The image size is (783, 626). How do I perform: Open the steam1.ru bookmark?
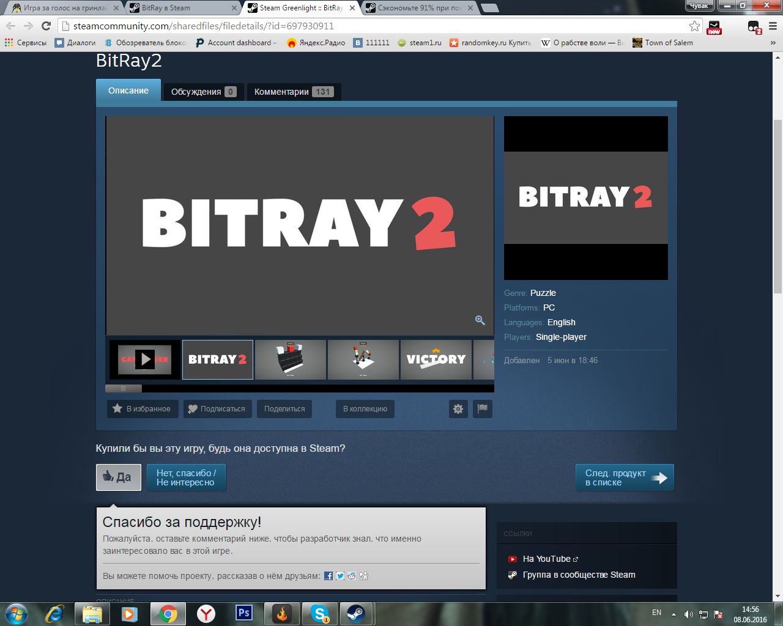click(420, 43)
